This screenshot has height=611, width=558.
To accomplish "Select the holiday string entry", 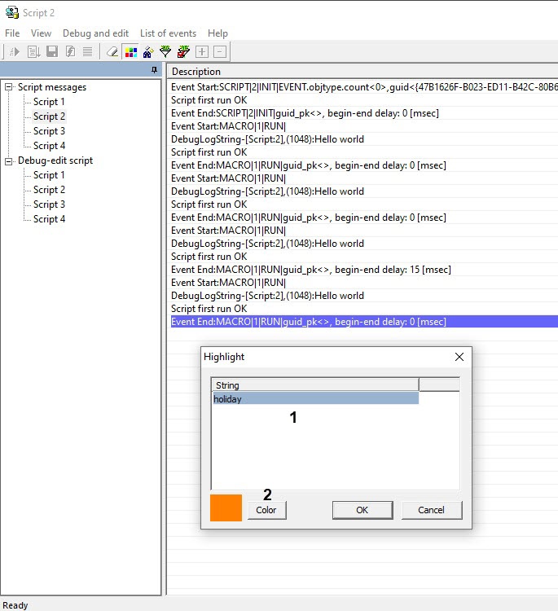I will coord(314,399).
